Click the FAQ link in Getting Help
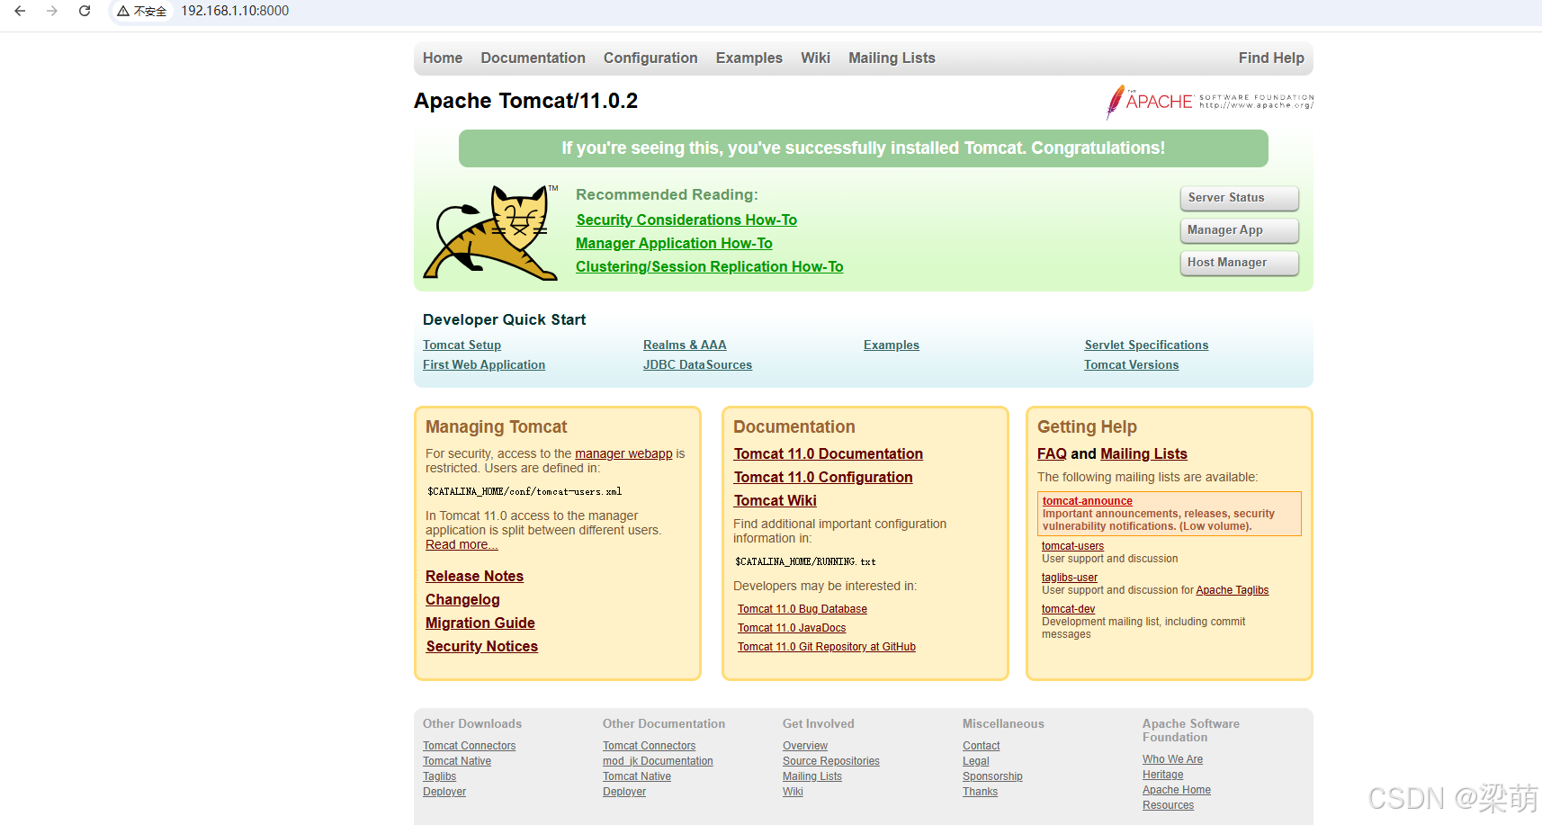This screenshot has width=1542, height=825. click(1052, 453)
